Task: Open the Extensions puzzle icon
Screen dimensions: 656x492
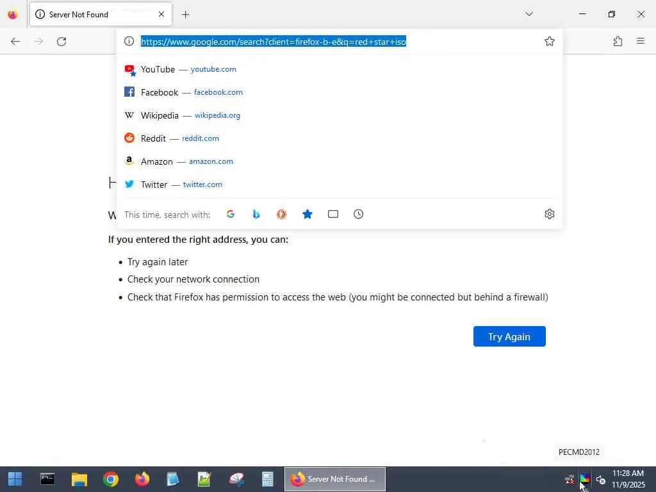Action: (x=618, y=41)
